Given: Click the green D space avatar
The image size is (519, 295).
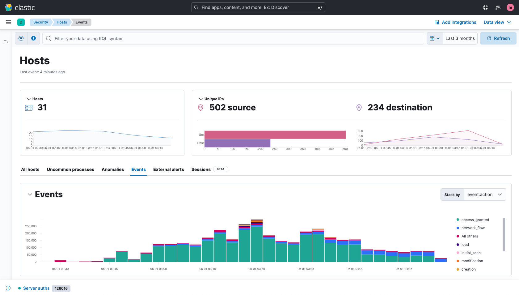Looking at the screenshot, I should (x=21, y=22).
